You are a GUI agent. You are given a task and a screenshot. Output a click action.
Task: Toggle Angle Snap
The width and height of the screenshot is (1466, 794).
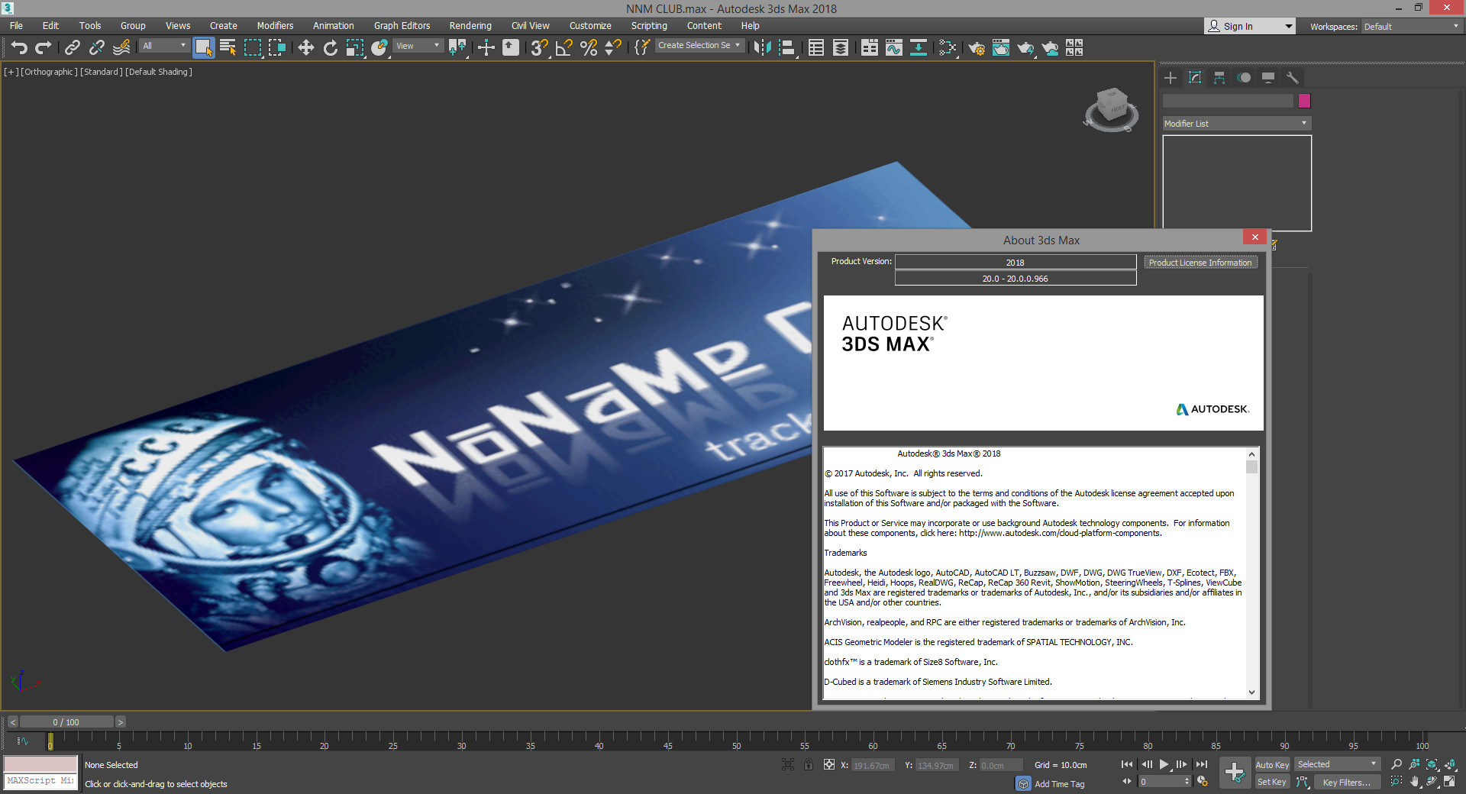click(564, 47)
